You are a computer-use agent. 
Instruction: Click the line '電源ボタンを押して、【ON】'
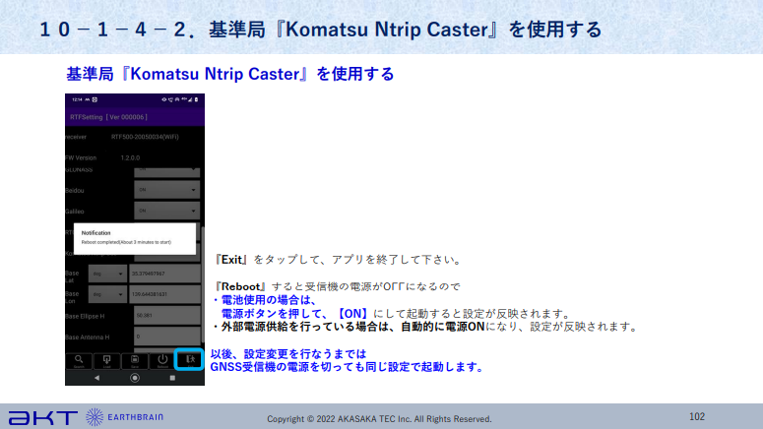click(x=396, y=314)
